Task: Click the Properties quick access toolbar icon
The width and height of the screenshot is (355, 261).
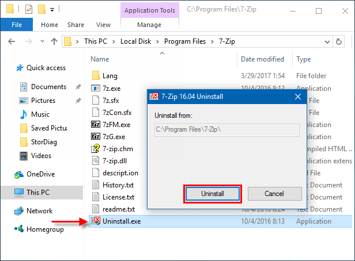Action: pos(29,9)
